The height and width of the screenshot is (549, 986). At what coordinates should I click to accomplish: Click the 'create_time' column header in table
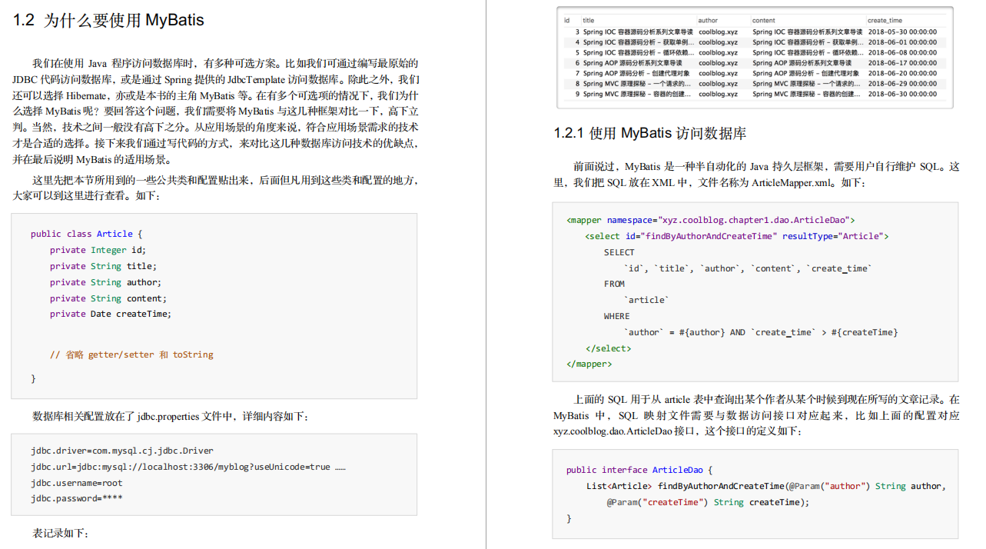pos(885,21)
